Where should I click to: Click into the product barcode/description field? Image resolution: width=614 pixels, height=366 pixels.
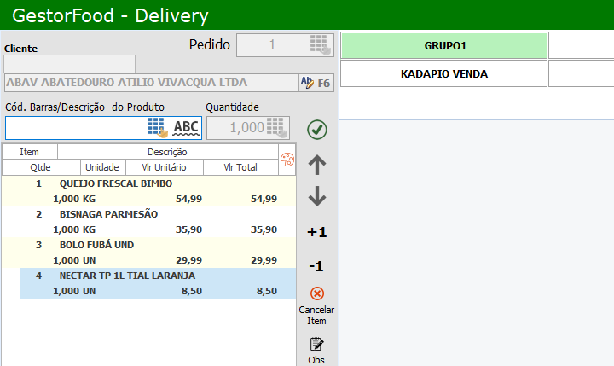pyautogui.click(x=75, y=127)
